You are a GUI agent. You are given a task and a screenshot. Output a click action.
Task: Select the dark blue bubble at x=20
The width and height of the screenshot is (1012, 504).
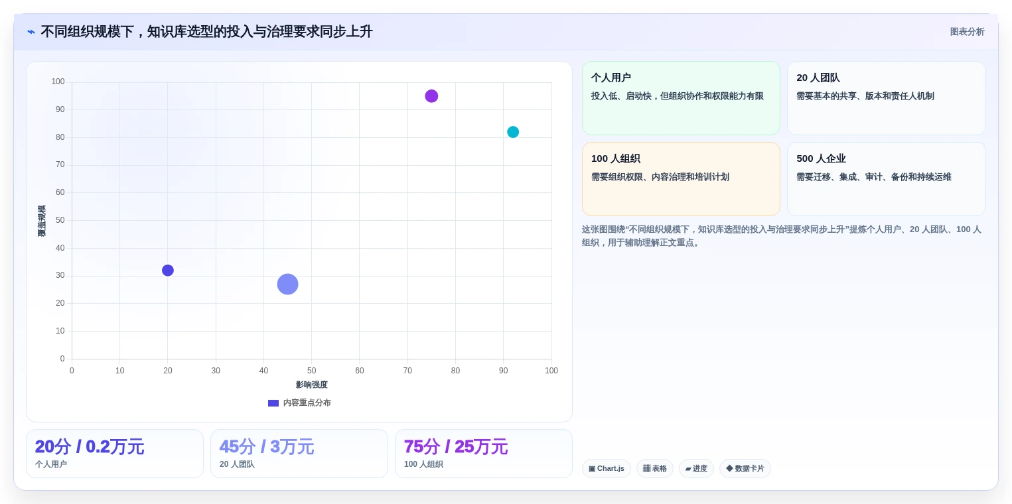168,271
